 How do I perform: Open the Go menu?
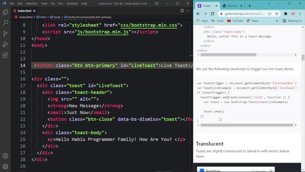point(52,3)
